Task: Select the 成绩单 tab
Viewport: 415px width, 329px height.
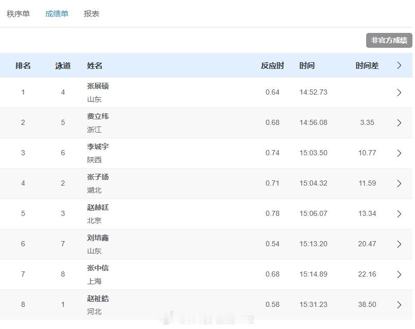Action: [x=57, y=14]
